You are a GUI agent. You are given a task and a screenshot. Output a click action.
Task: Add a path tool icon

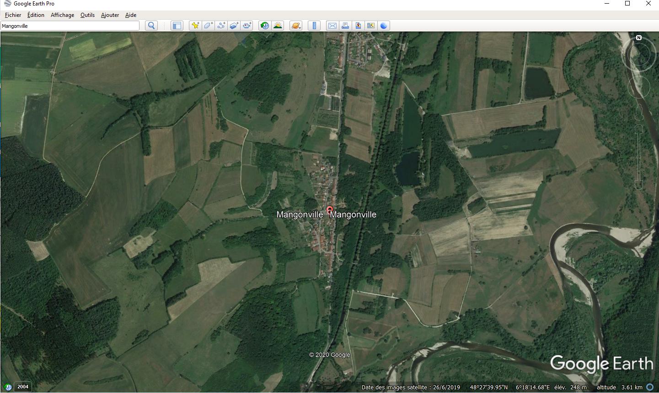[221, 26]
